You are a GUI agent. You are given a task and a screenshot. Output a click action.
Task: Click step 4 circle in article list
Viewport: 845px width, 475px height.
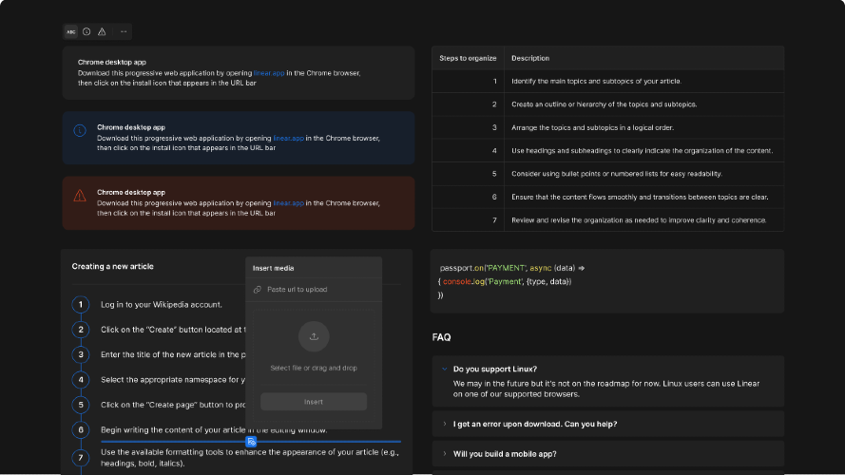click(x=81, y=380)
